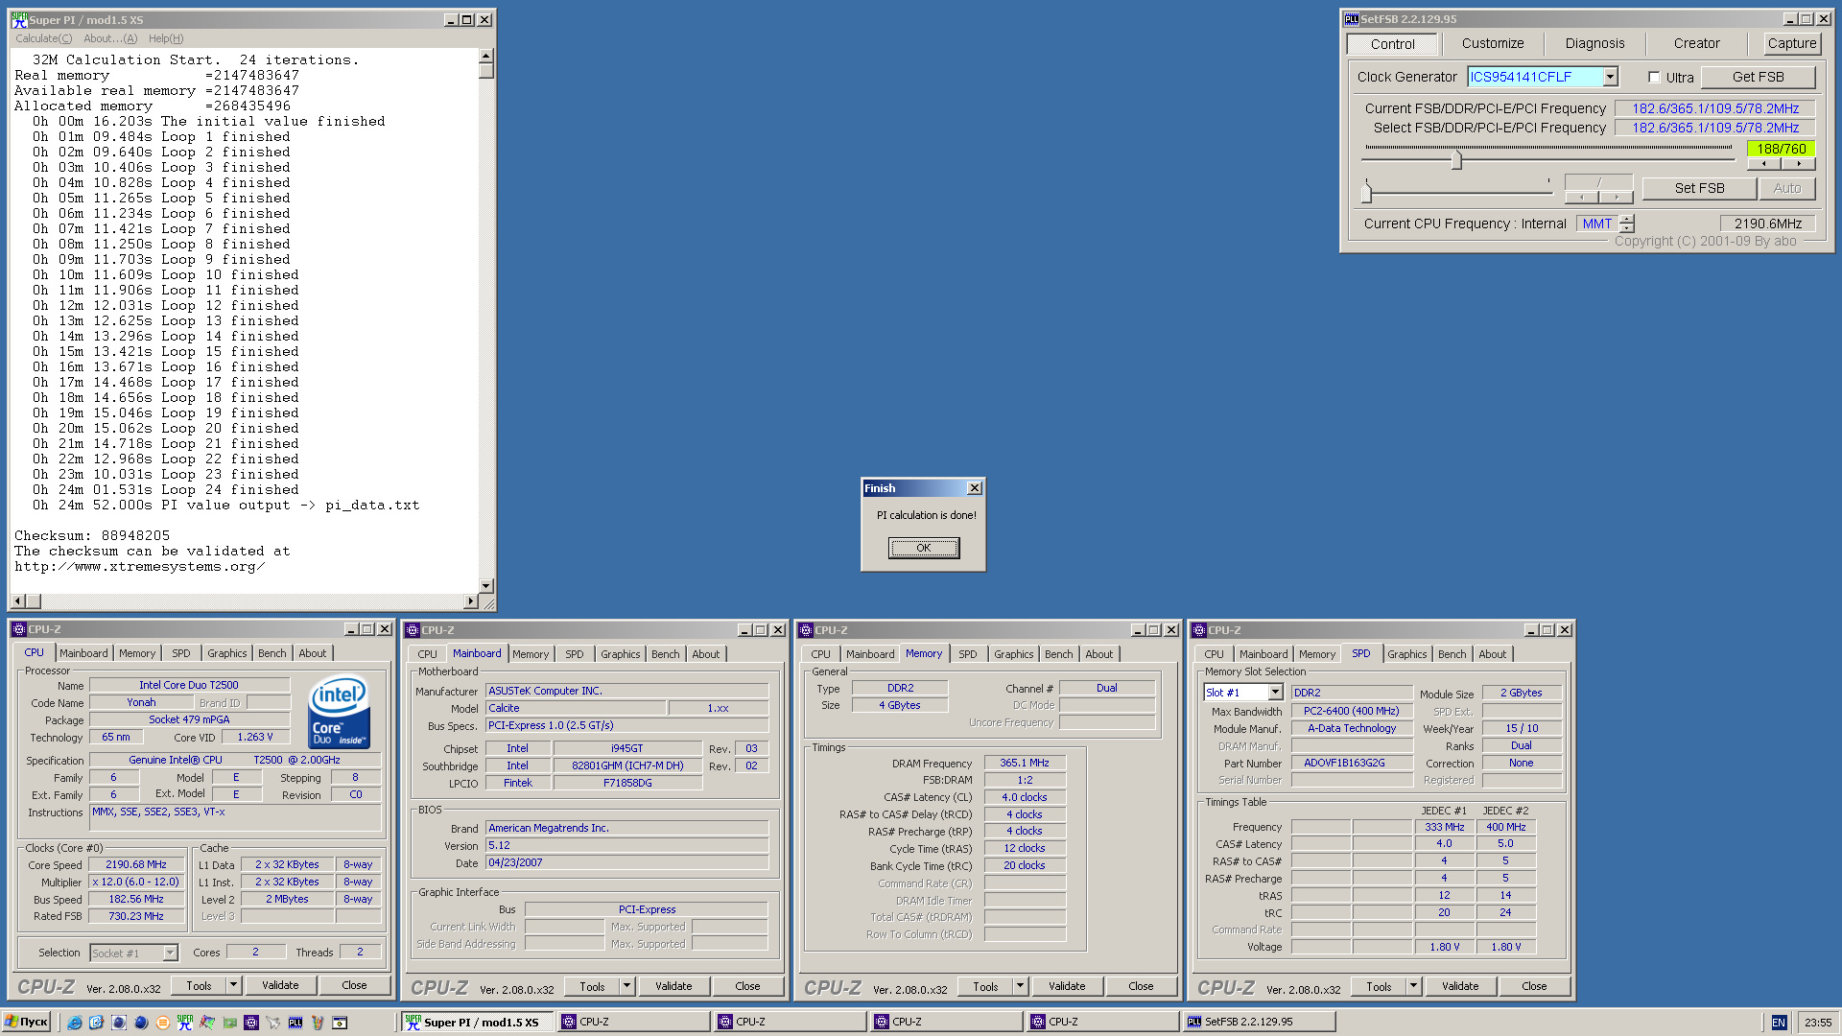1842x1036 pixels.
Task: Click the 23:55 system clock
Action: tap(1817, 1023)
